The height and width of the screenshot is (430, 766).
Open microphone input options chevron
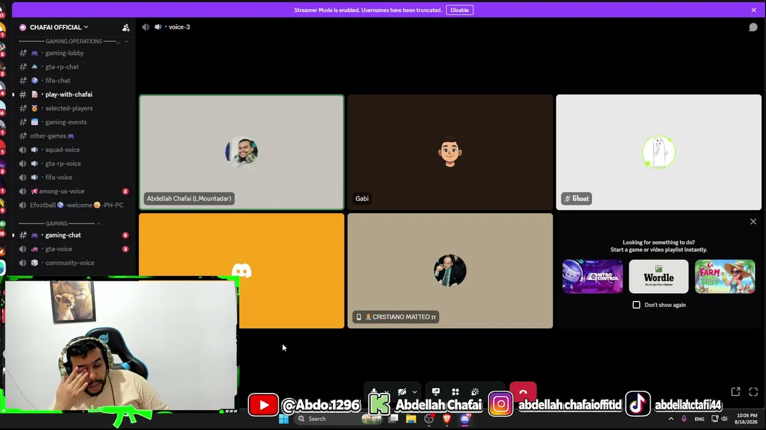pyautogui.click(x=387, y=392)
